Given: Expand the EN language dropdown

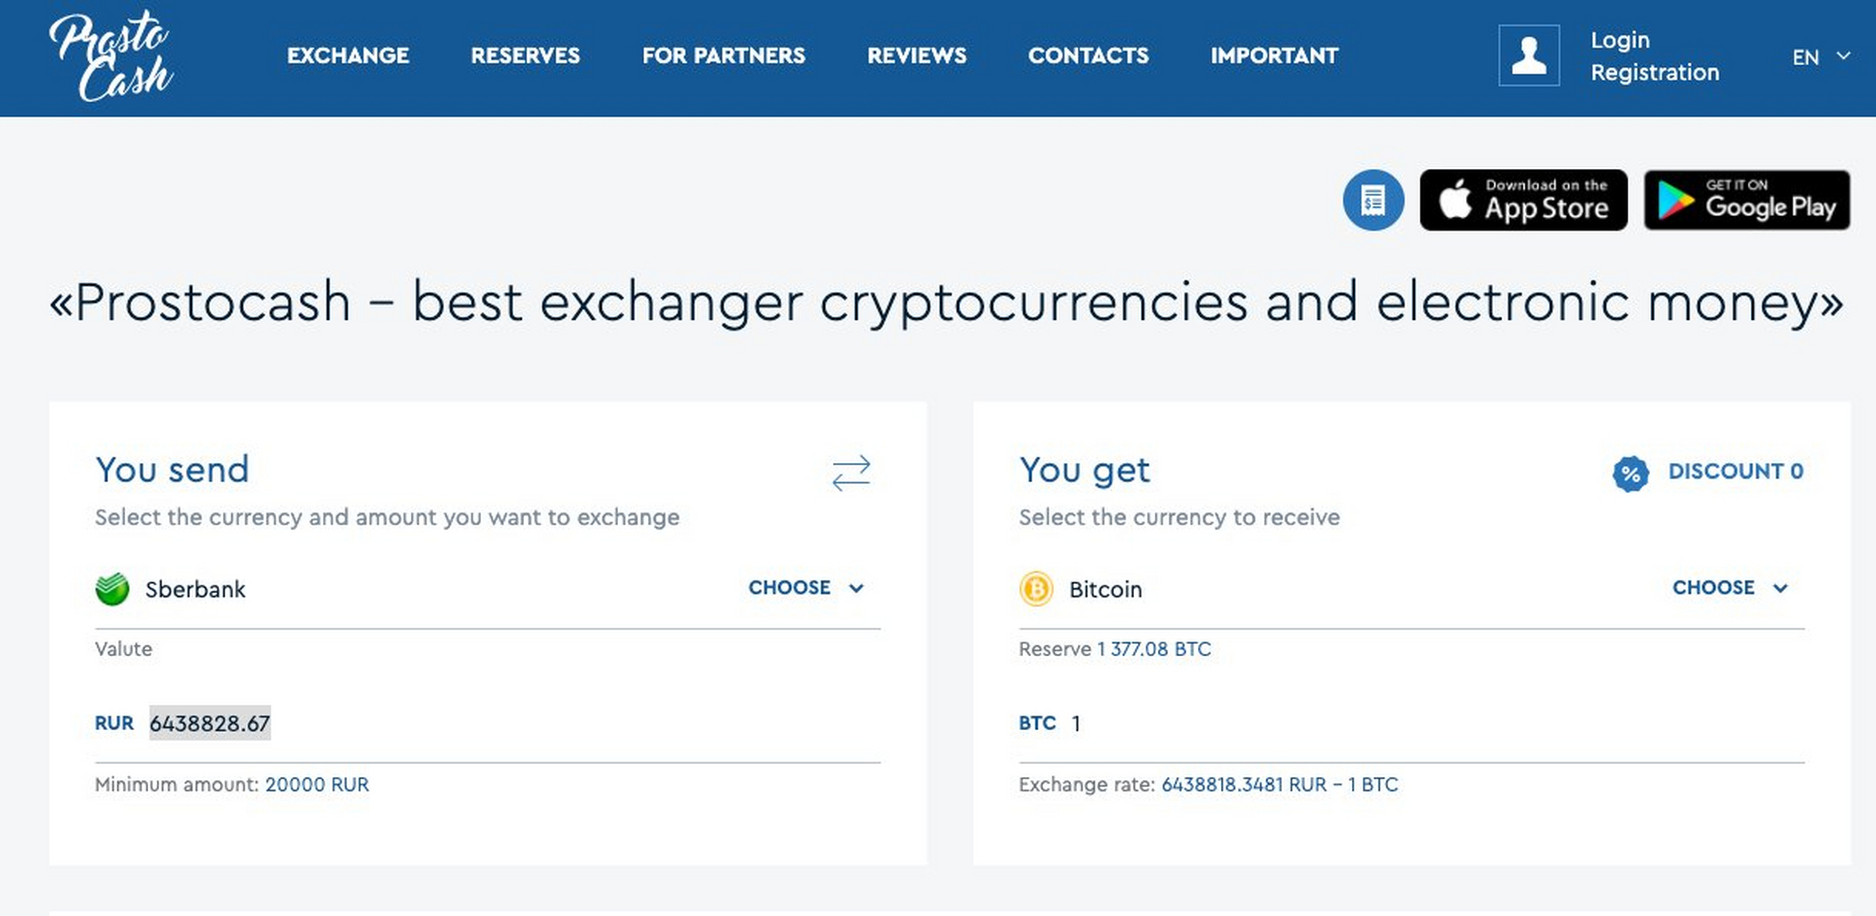Looking at the screenshot, I should pyautogui.click(x=1821, y=57).
